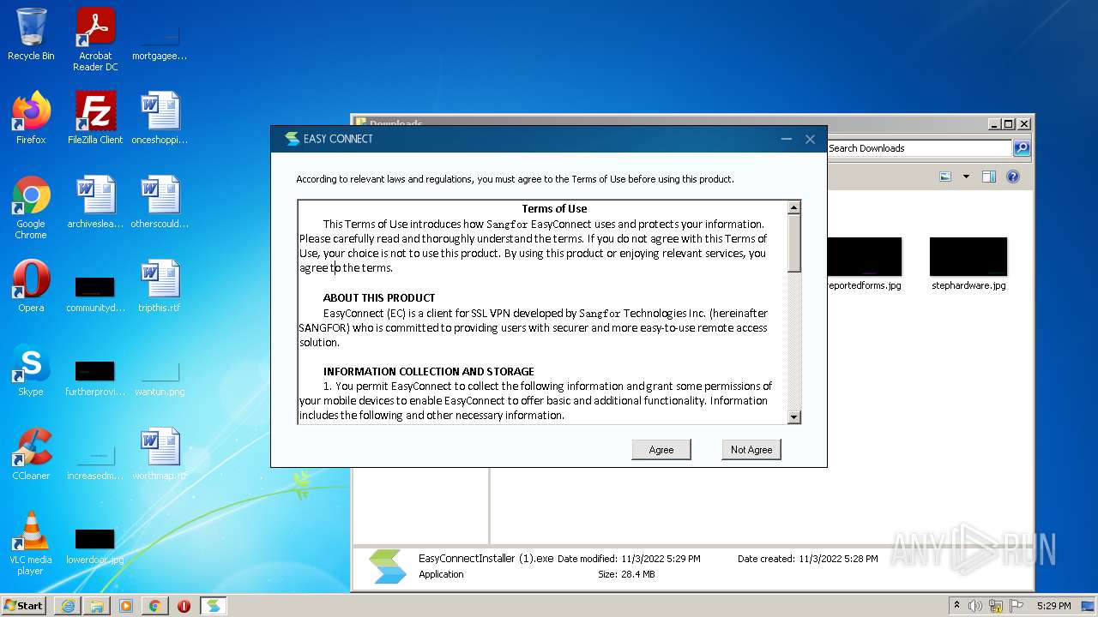The image size is (1098, 617).
Task: Click the Action Center flag icon
Action: [1016, 606]
